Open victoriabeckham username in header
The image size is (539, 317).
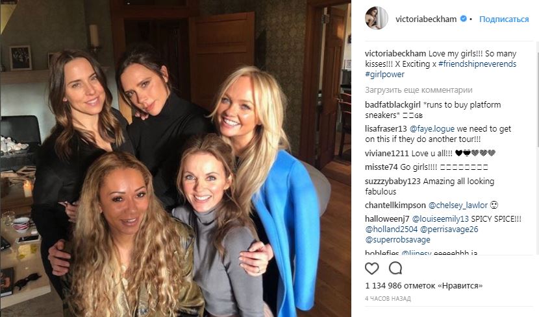[x=426, y=19]
